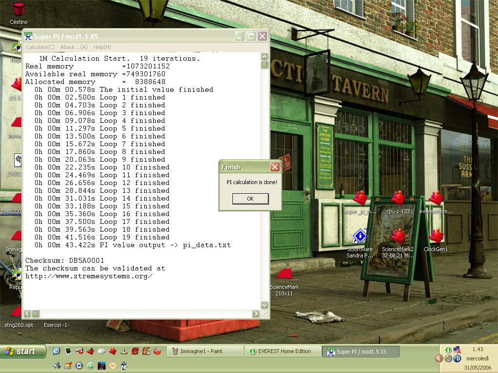Click the horizontal scrollbar left arrow
The width and height of the screenshot is (498, 373).
[x=27, y=314]
